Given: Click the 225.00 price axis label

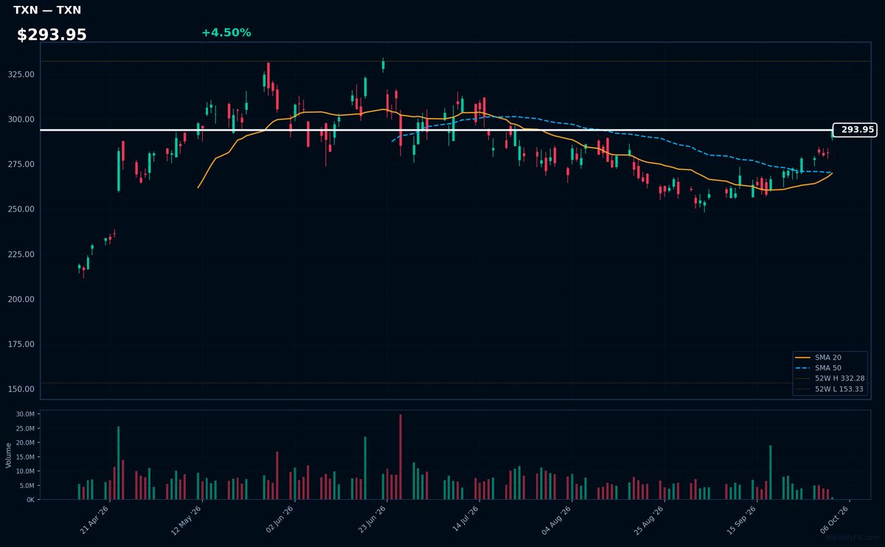Looking at the screenshot, I should coord(21,254).
